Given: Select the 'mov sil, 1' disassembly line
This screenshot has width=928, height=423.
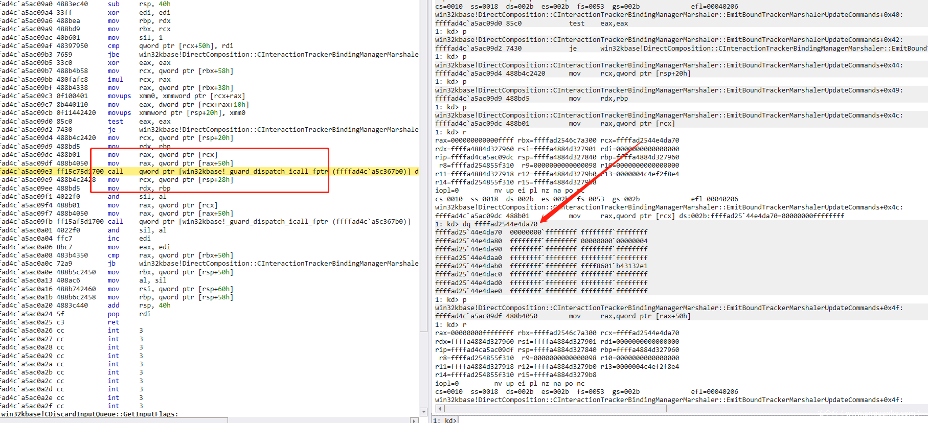Looking at the screenshot, I should click(82, 38).
